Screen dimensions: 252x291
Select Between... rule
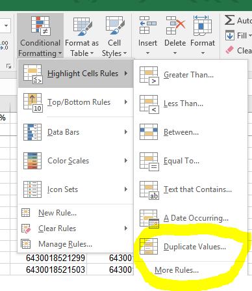point(190,132)
